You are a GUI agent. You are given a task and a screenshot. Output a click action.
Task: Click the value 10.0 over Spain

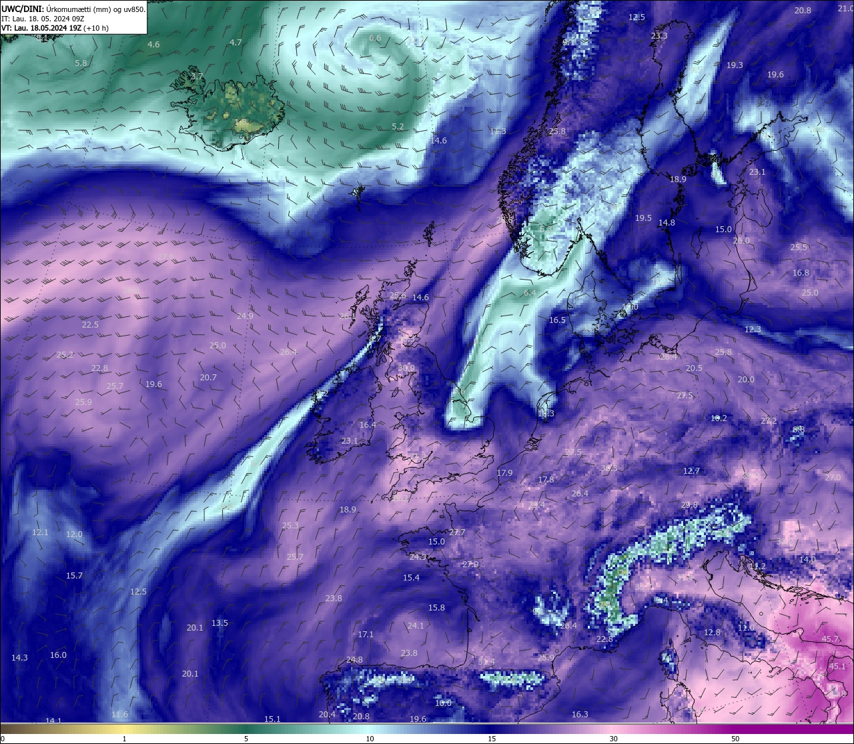point(443,703)
